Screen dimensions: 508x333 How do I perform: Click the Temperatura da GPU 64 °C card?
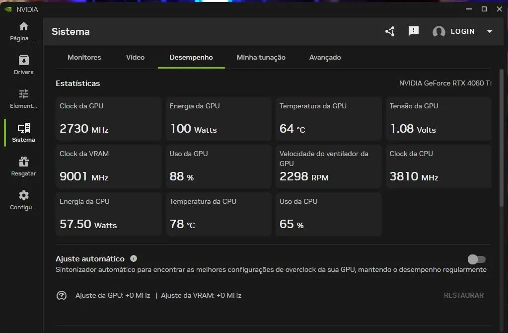click(x=329, y=119)
